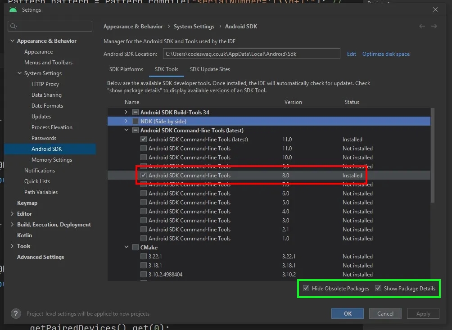Toggle Show Package Details checkbox

point(378,288)
